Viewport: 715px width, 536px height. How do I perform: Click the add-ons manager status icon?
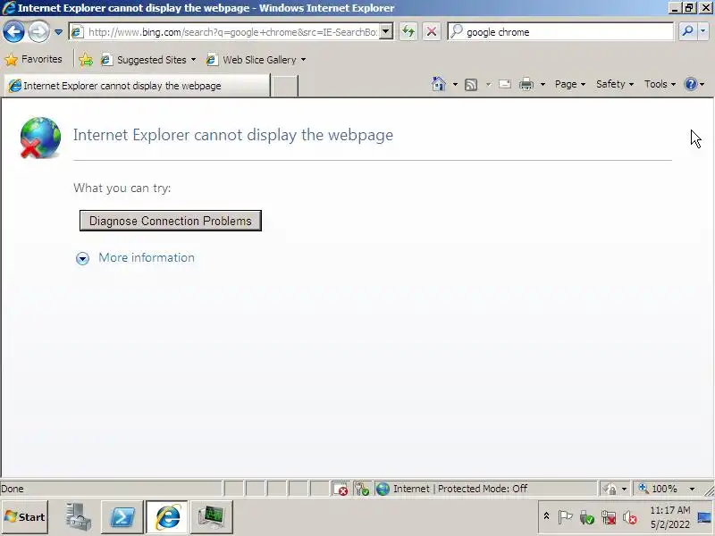[x=362, y=489]
